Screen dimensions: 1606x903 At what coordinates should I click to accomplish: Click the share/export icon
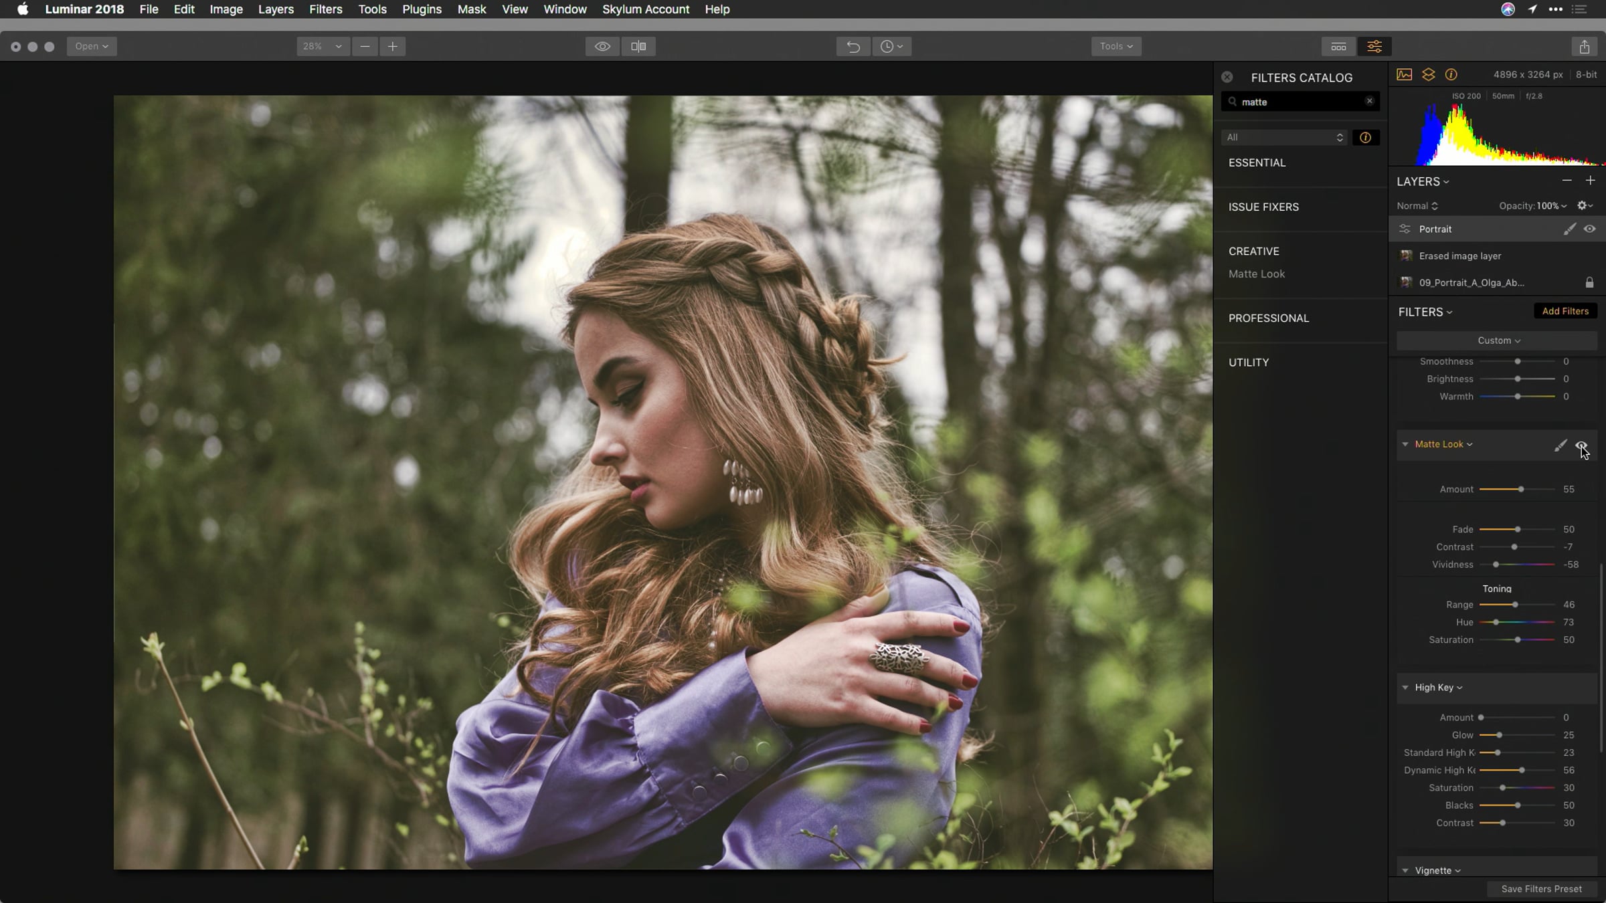1584,46
